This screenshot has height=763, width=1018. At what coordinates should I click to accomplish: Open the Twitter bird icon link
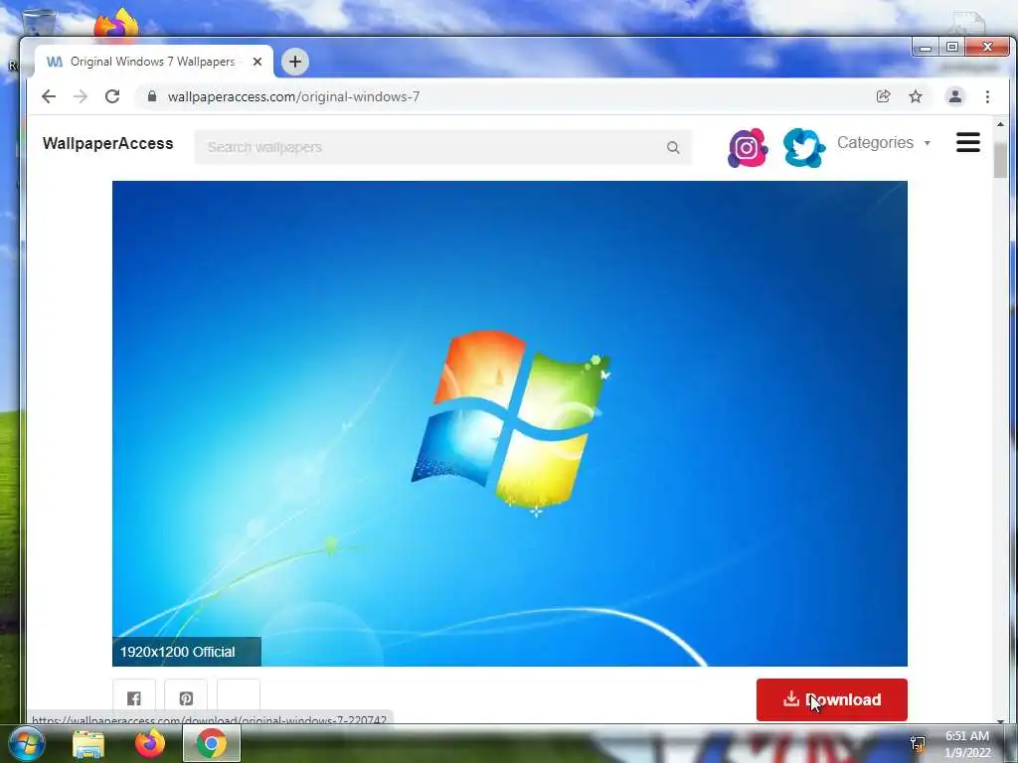tap(803, 148)
